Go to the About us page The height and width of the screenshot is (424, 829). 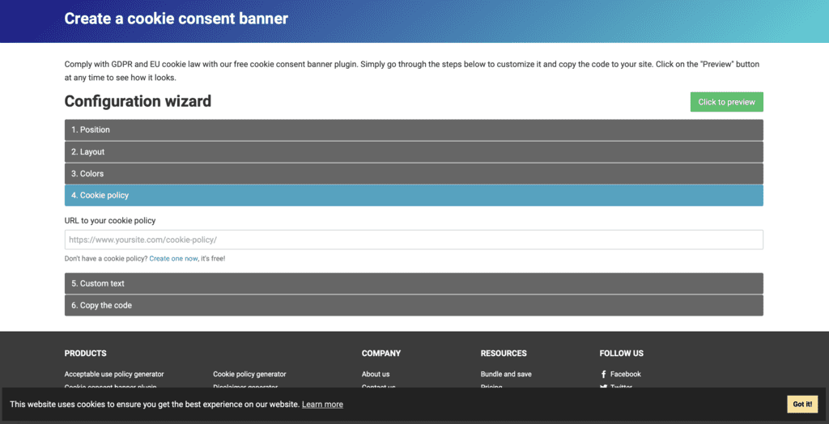(x=376, y=375)
